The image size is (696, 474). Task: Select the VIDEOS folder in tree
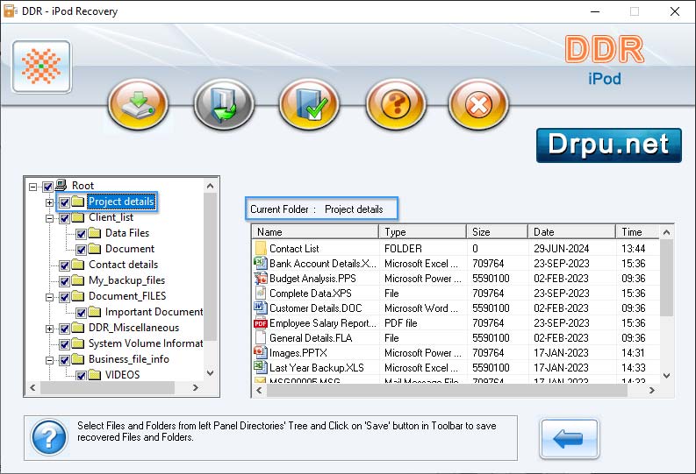point(123,375)
